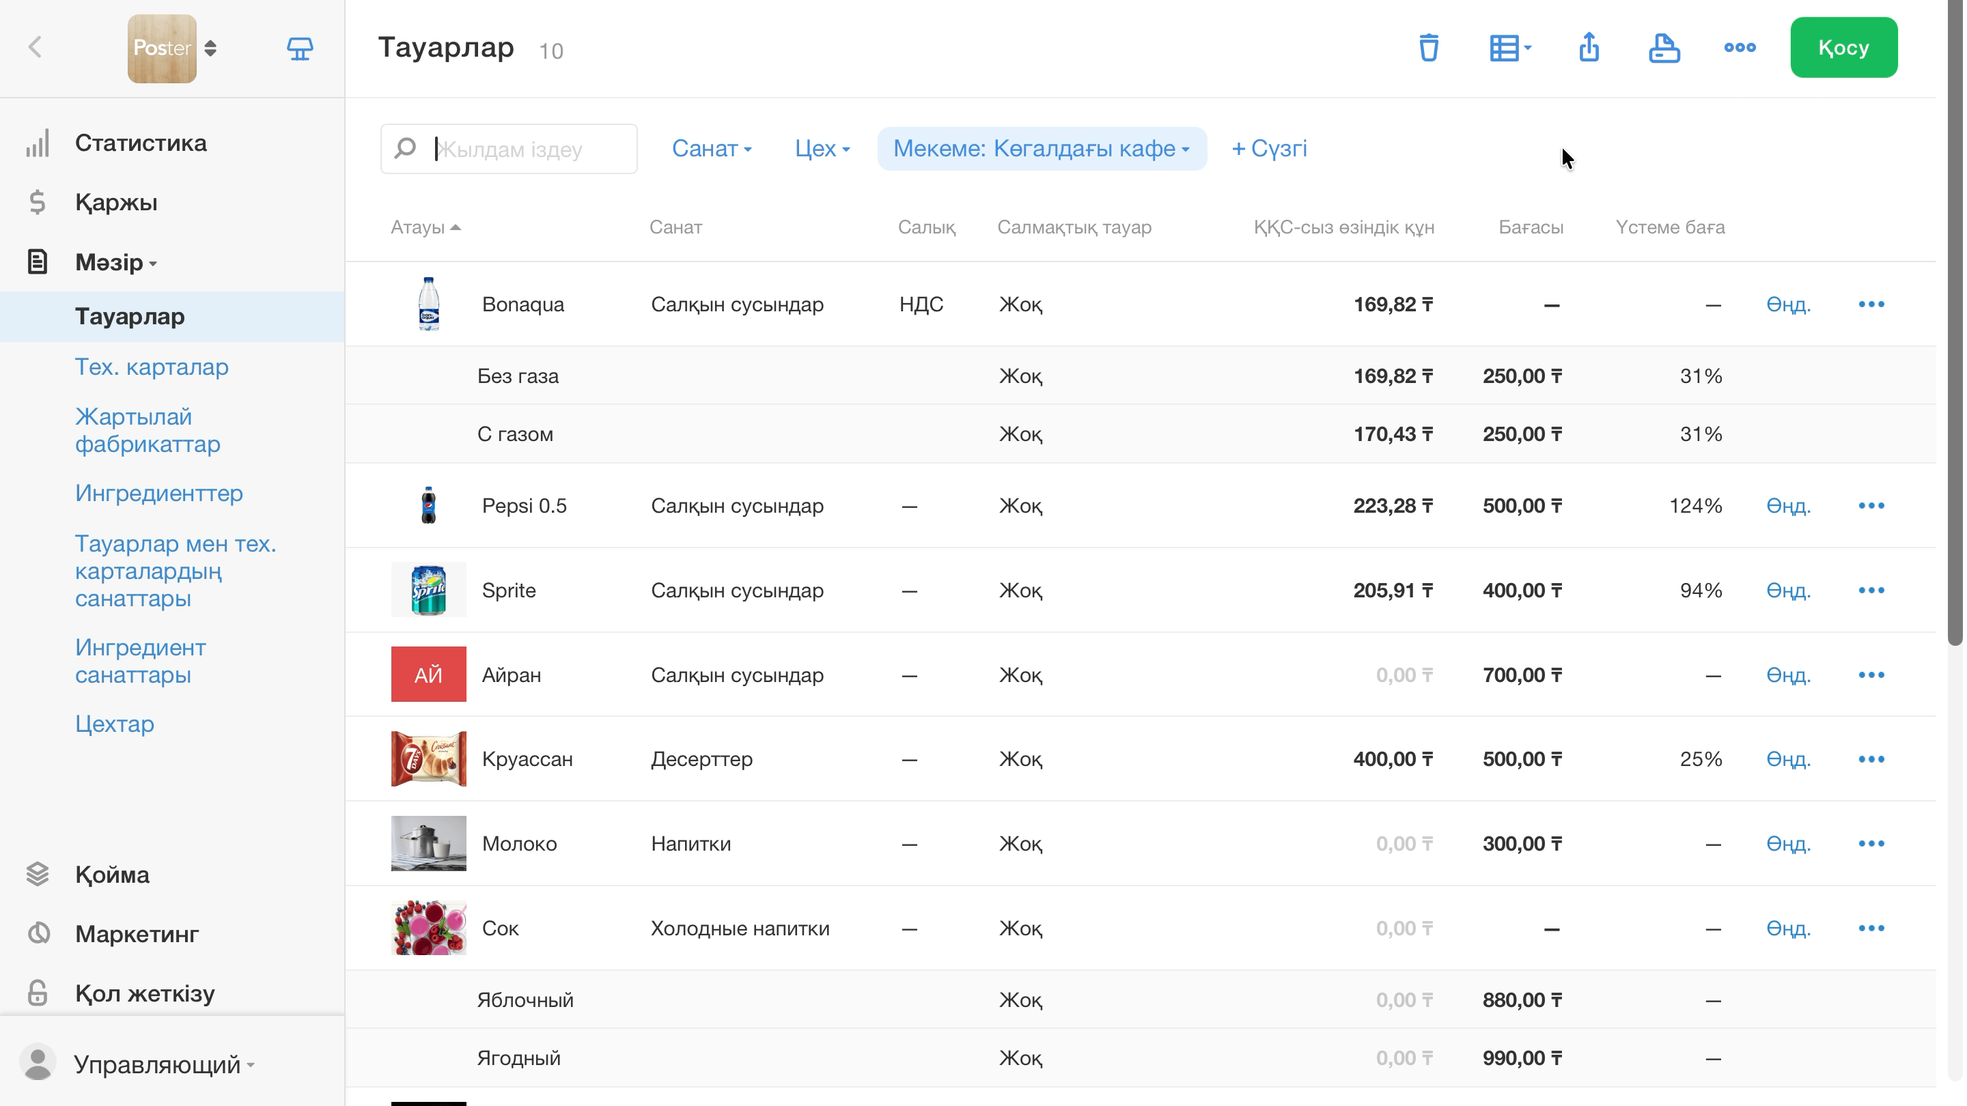Open more actions for Pepsi 0.5 row
The height and width of the screenshot is (1106, 1967).
[1871, 505]
